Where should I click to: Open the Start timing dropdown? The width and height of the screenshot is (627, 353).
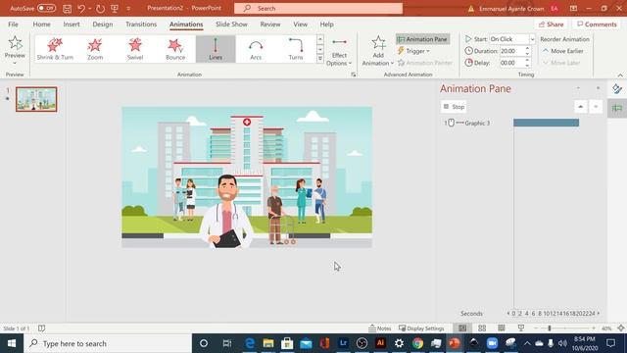[x=532, y=39]
